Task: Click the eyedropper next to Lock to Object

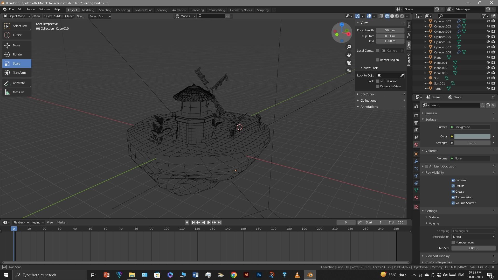Action: [402, 75]
